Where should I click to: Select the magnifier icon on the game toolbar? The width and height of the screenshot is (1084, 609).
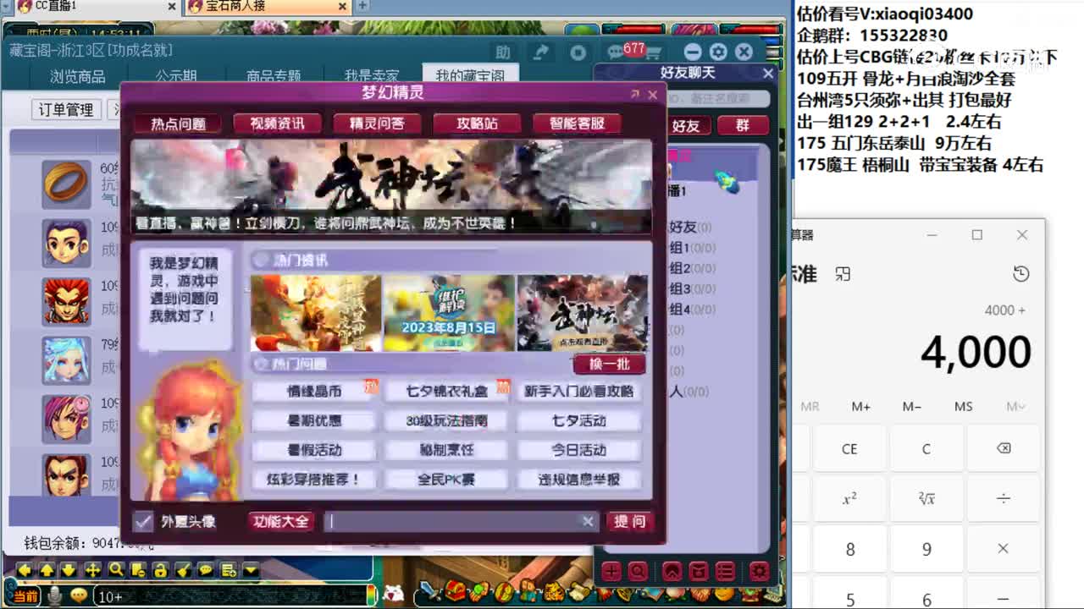pyautogui.click(x=116, y=571)
